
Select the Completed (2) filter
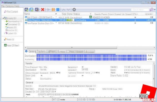[x=13, y=24]
